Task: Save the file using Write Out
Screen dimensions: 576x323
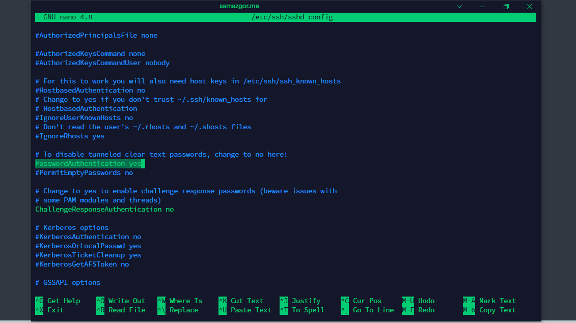Action: click(126, 301)
